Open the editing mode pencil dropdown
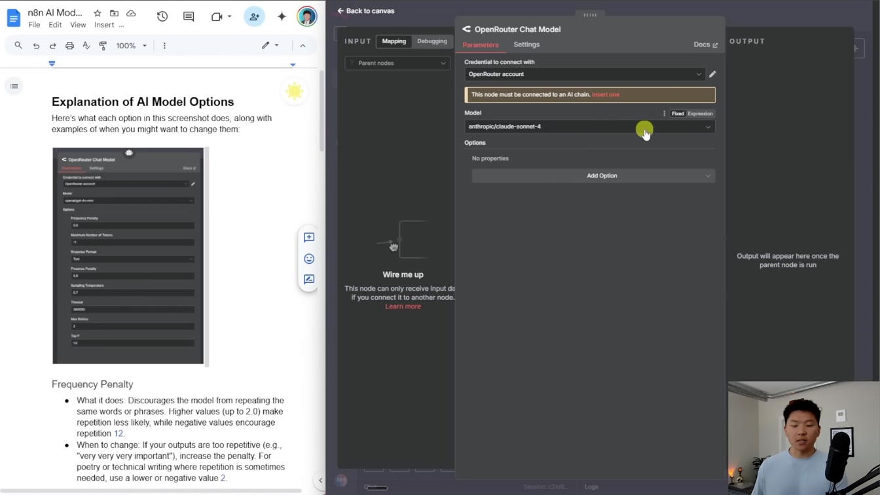The height and width of the screenshot is (495, 880). [270, 46]
